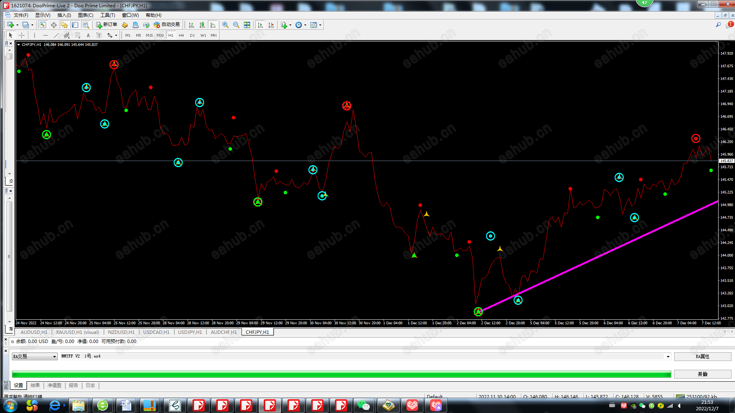Zoom out of the chart
This screenshot has width=735, height=413.
click(236, 25)
